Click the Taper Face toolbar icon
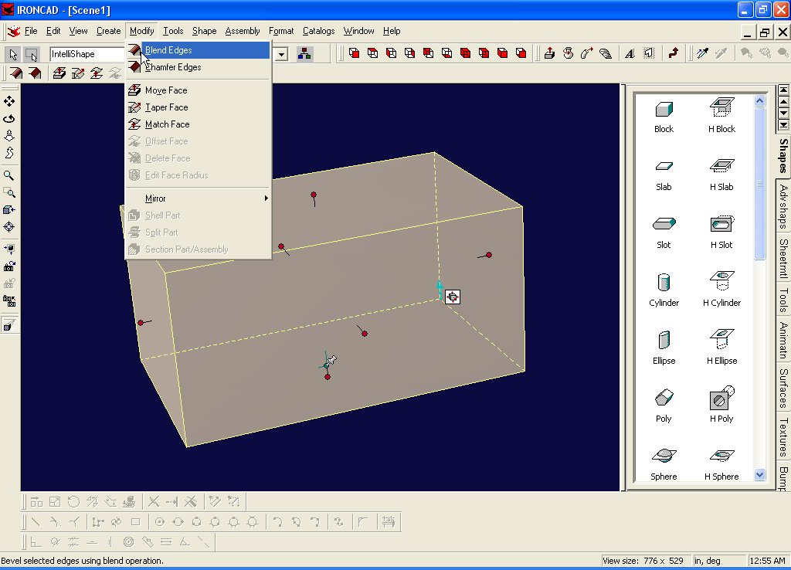The height and width of the screenshot is (570, 791). (x=78, y=73)
